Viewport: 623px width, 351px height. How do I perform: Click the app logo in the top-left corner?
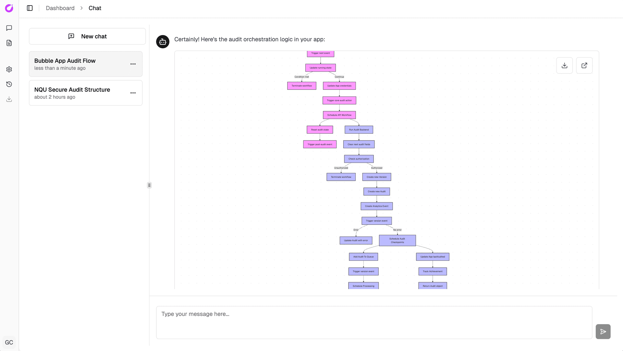point(9,8)
